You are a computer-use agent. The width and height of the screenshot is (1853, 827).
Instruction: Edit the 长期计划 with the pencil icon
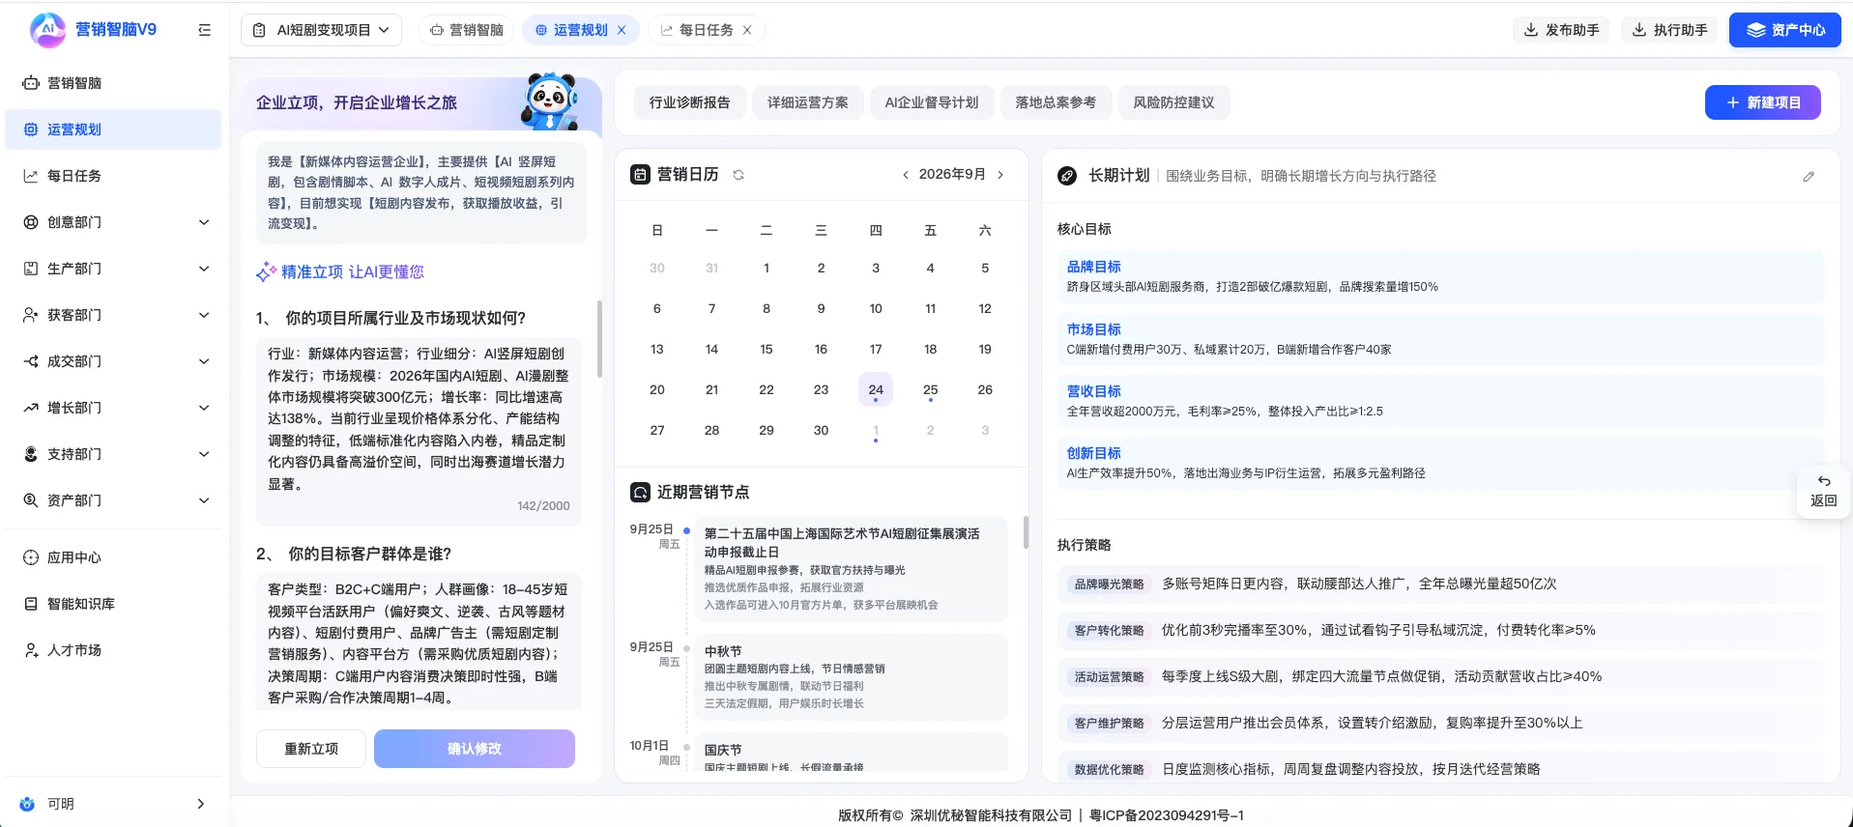(x=1809, y=177)
